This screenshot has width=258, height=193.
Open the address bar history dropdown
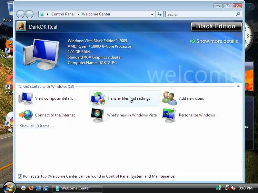click(152, 14)
